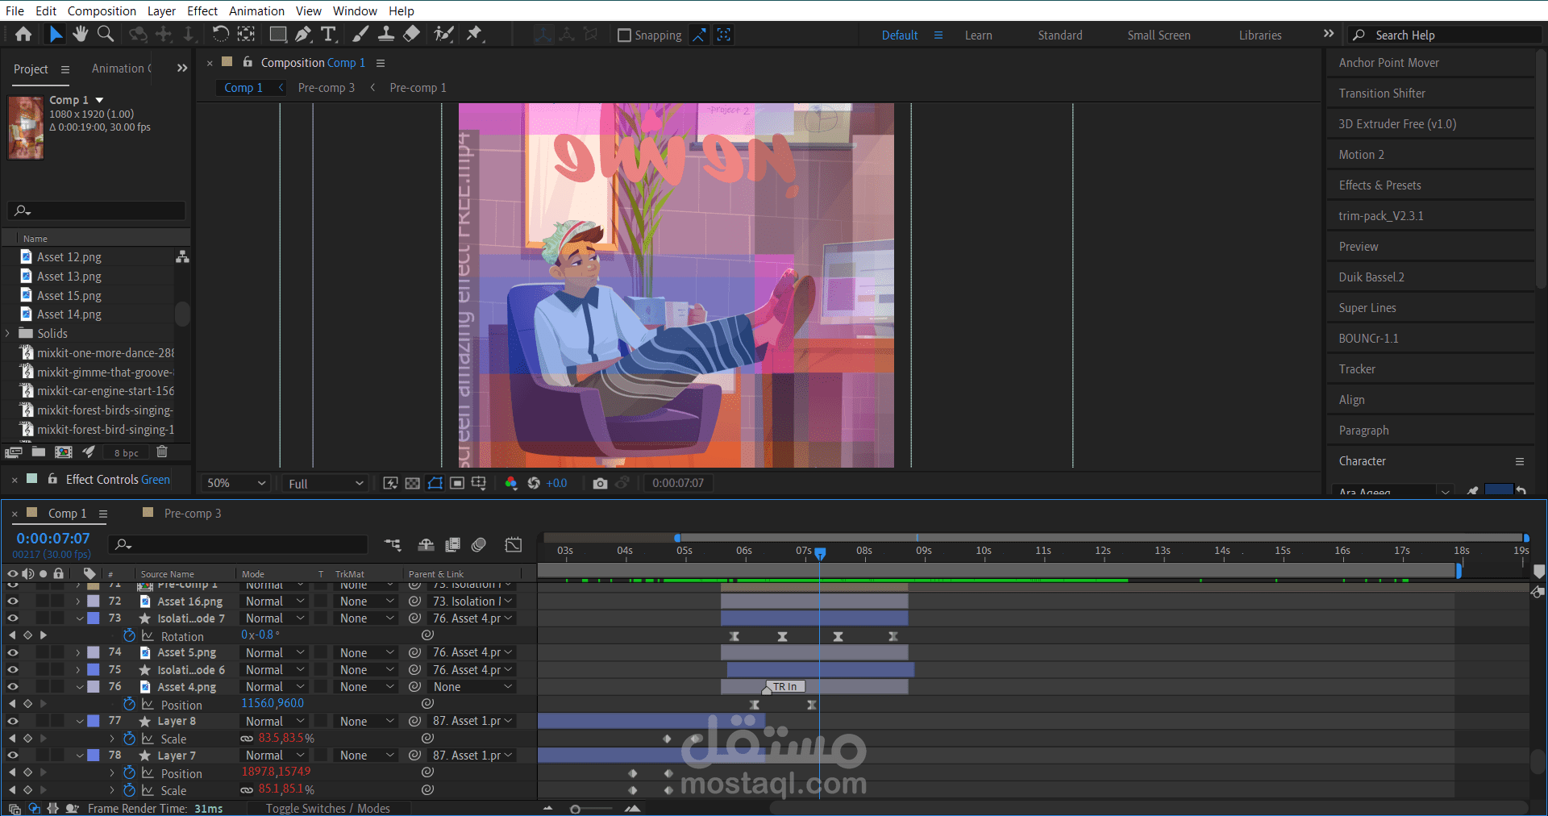Screen dimensions: 1548x816
Task: Hide the Asset 16.png layer
Action: [13, 602]
